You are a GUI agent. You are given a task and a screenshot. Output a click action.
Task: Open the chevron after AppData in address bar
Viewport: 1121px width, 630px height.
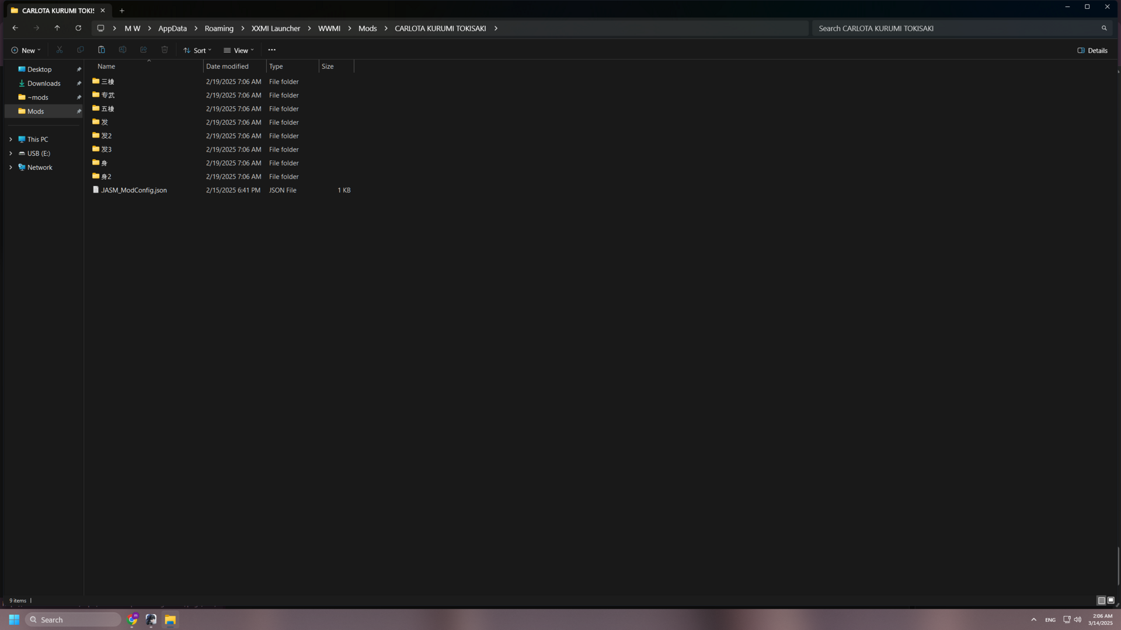(x=196, y=28)
